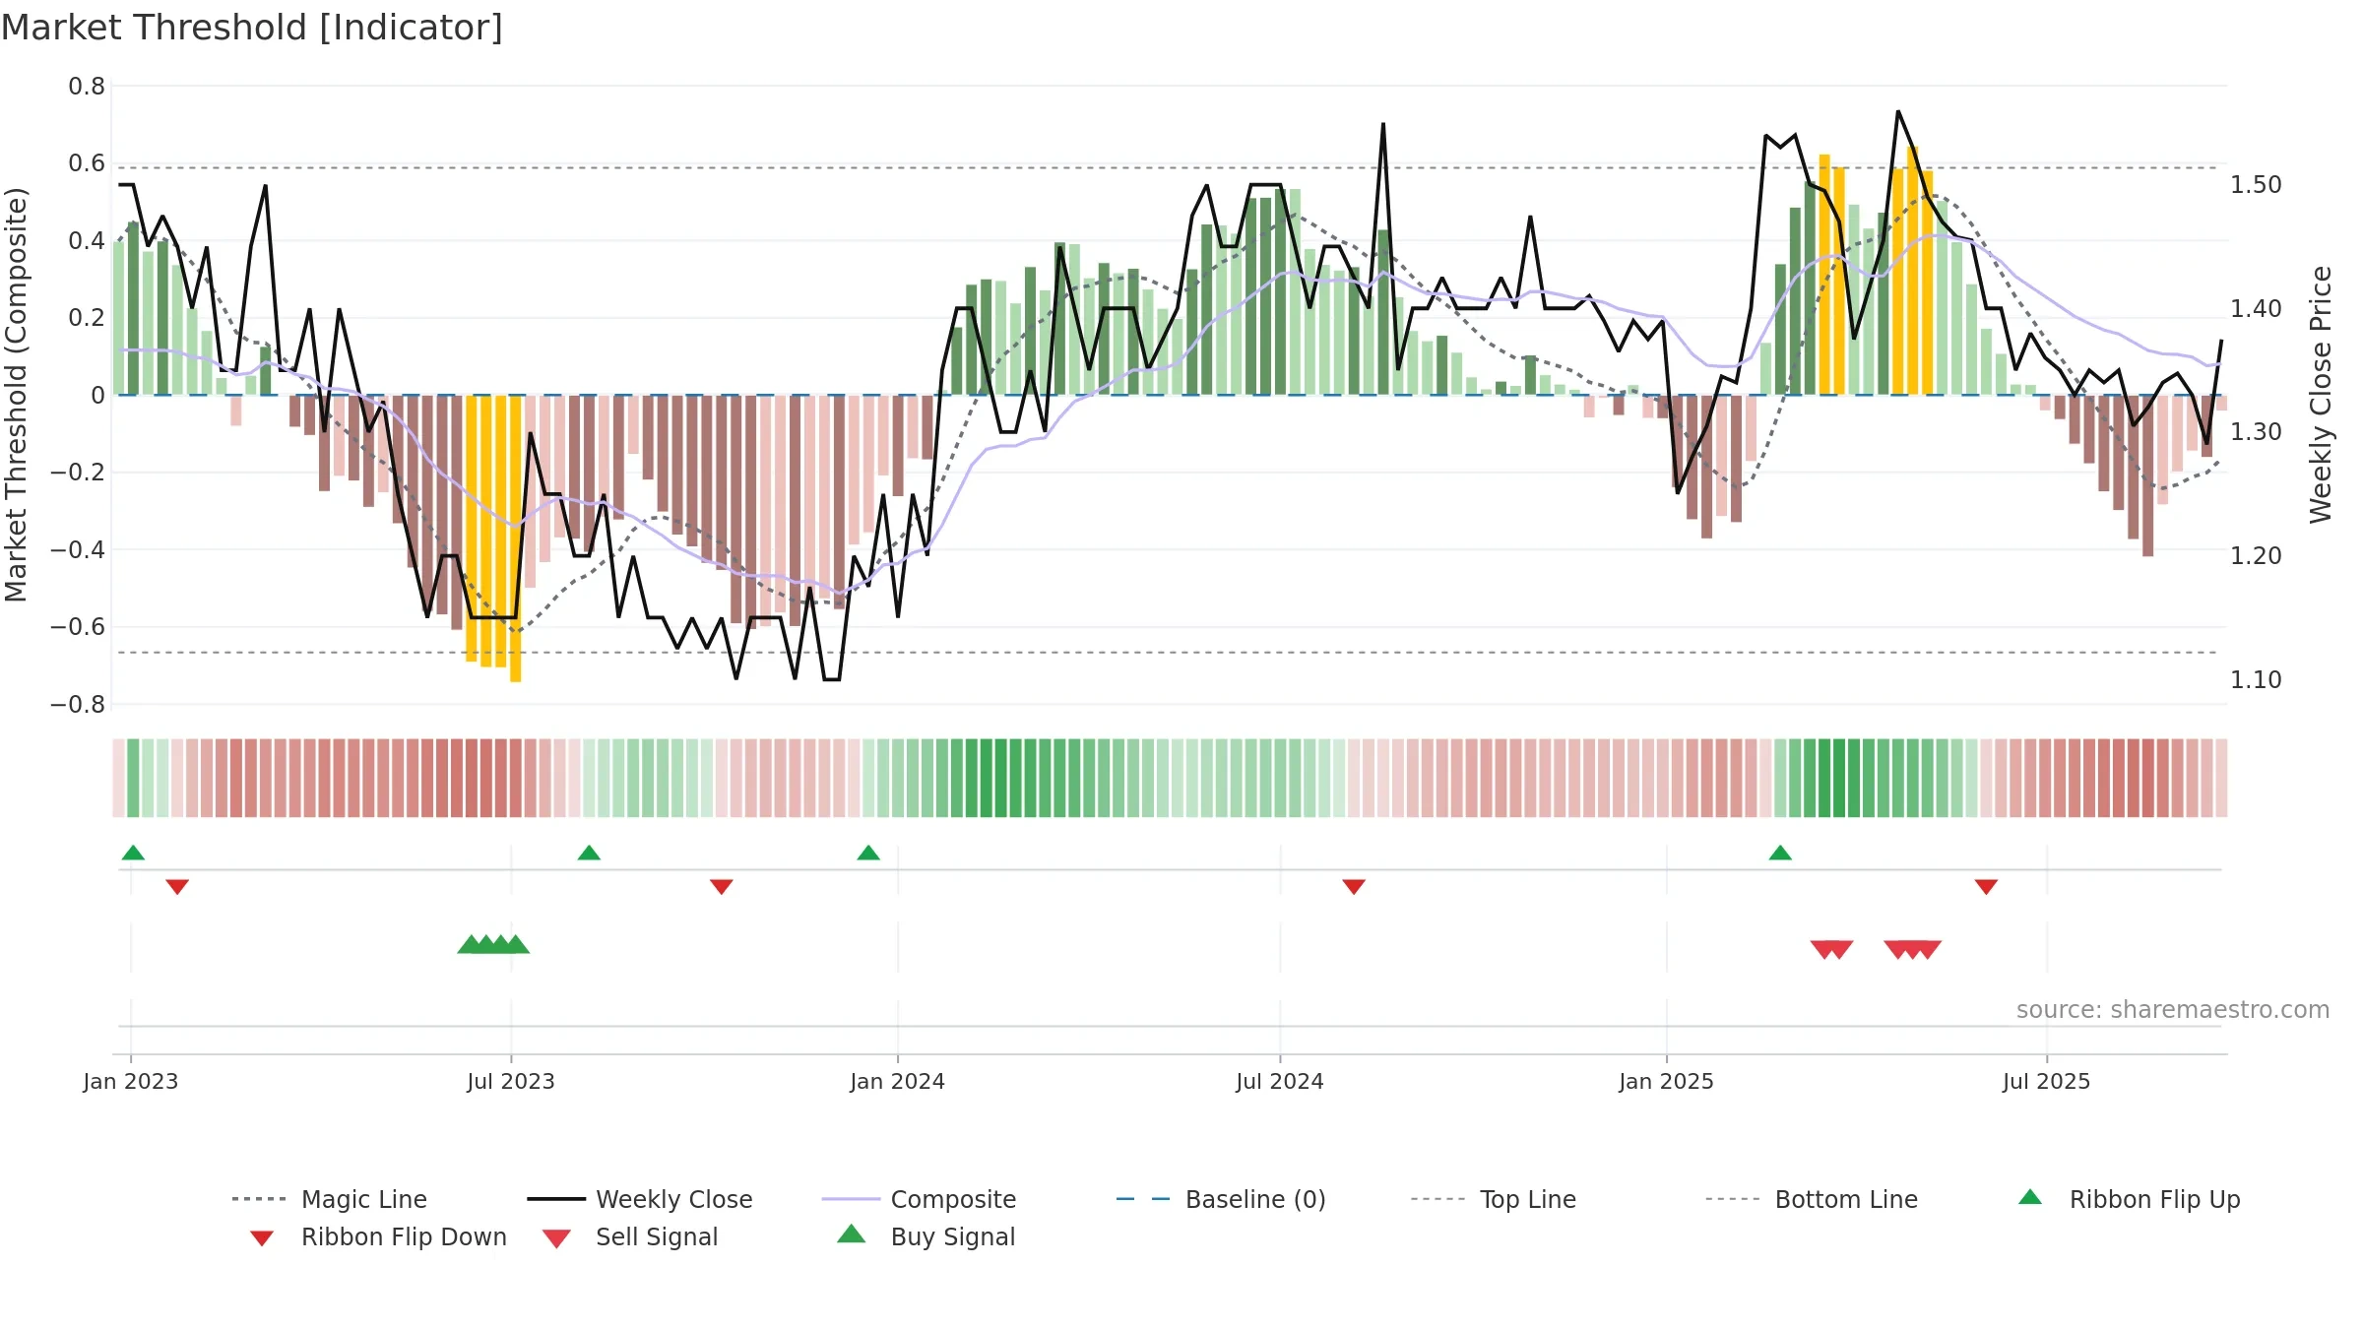Click the 0.6 left axis tick label
Viewport: 2363px width, 1329px height.
point(87,163)
